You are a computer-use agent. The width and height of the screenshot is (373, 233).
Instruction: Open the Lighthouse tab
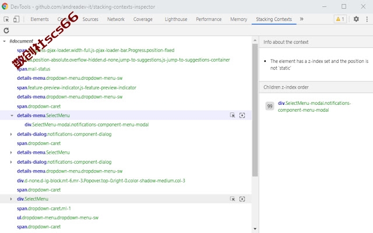tap(176, 19)
